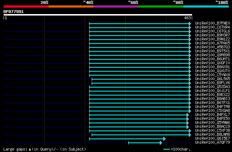Open hit UniRef100_C6TGL6
This screenshot has height=152, width=232.
pos(212,31)
